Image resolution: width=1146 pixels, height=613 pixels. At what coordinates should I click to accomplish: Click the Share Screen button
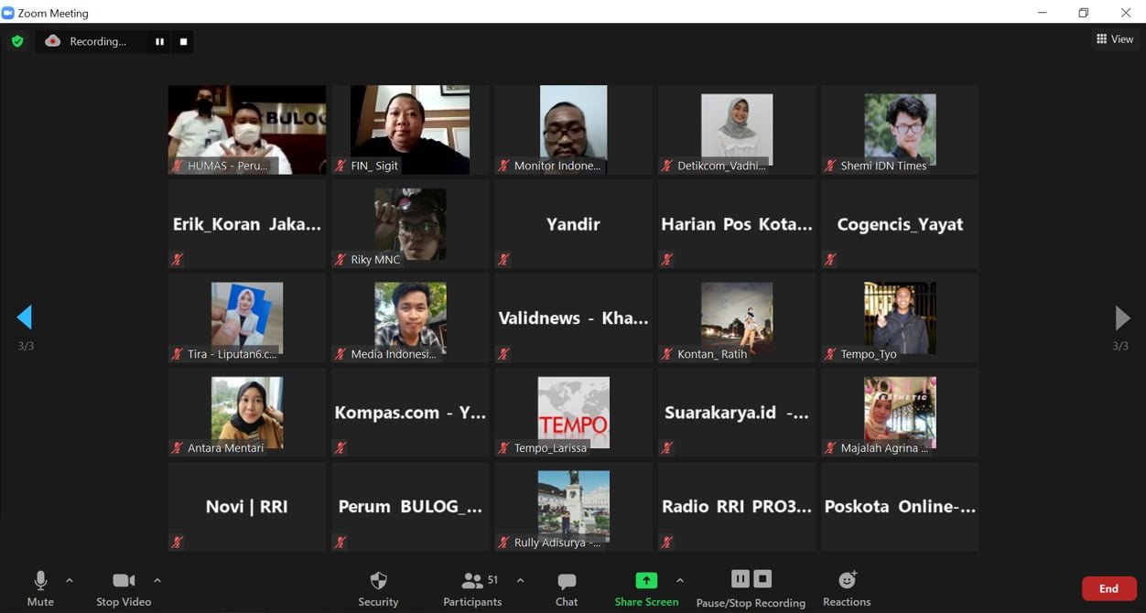click(646, 589)
